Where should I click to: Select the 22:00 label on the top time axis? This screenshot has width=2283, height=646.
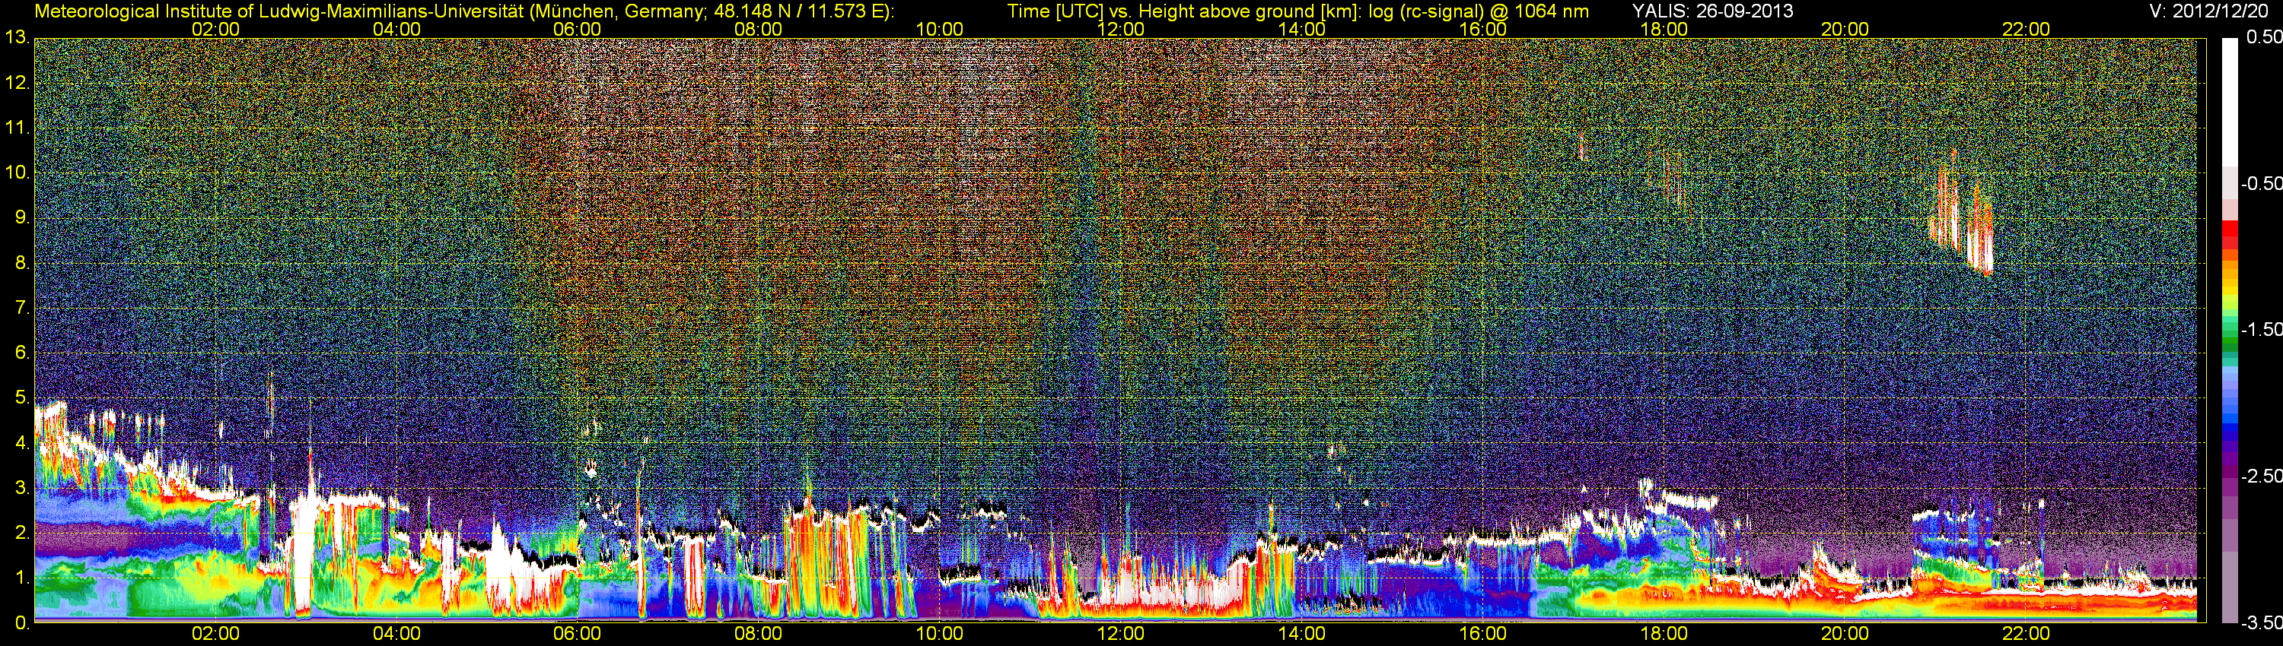pyautogui.click(x=2026, y=29)
